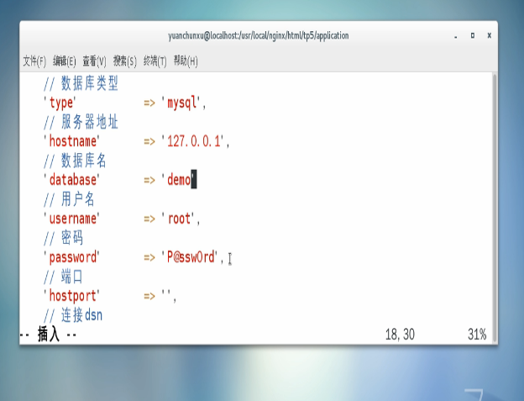Image resolution: width=524 pixels, height=401 pixels.
Task: Click the 'database' key text
Action: tap(72, 180)
